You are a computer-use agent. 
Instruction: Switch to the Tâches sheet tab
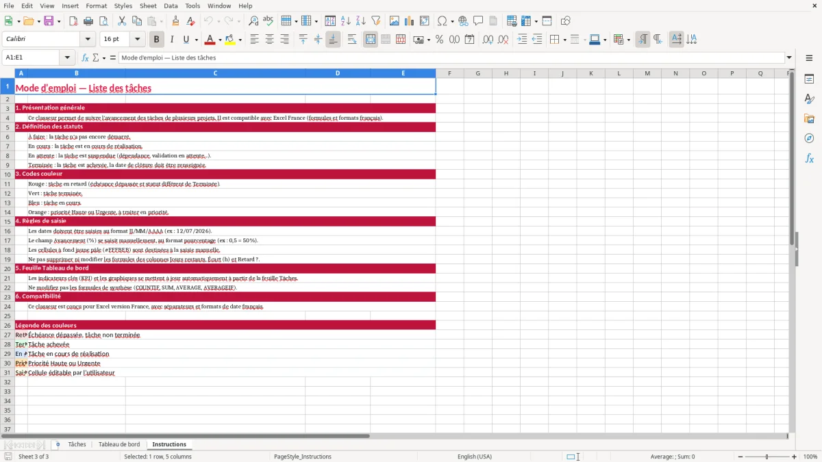click(77, 445)
